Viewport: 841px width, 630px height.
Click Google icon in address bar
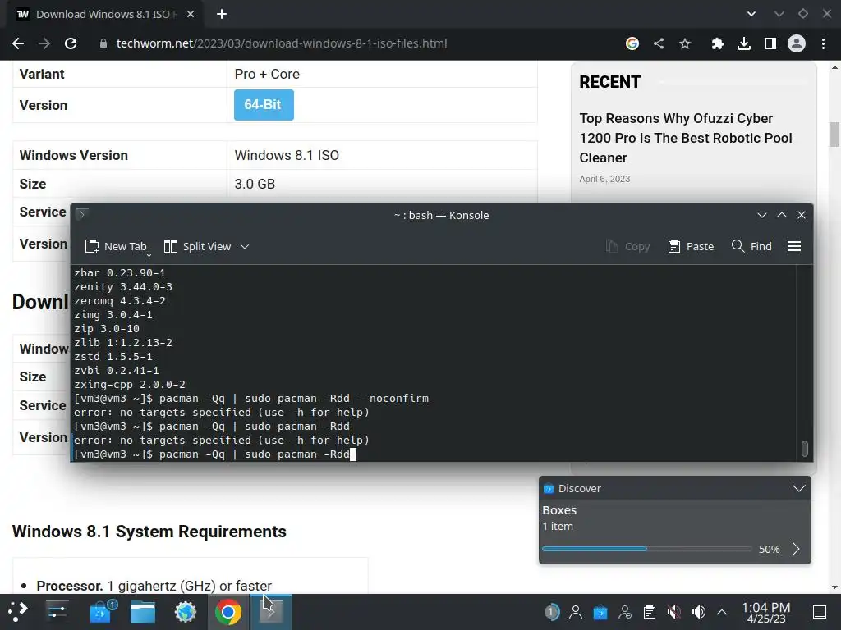click(x=632, y=43)
